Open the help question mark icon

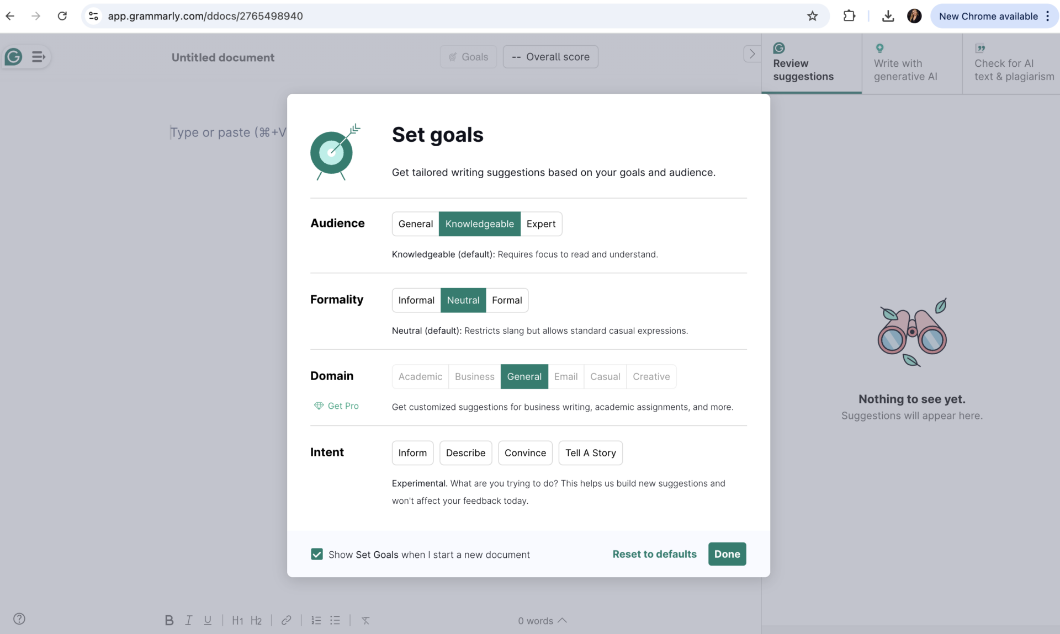(x=19, y=619)
